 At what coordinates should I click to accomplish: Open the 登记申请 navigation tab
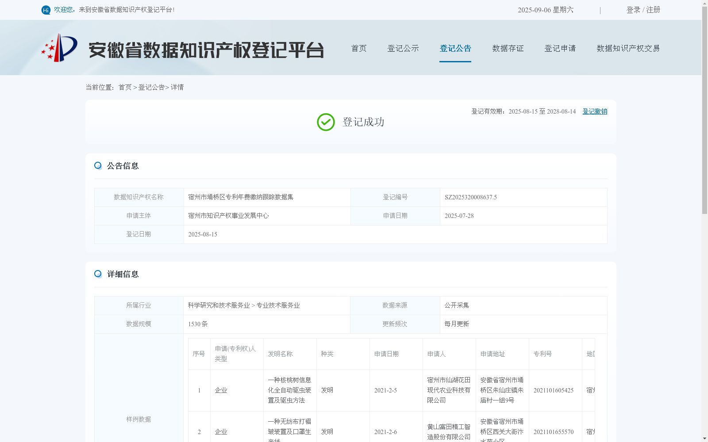[560, 48]
